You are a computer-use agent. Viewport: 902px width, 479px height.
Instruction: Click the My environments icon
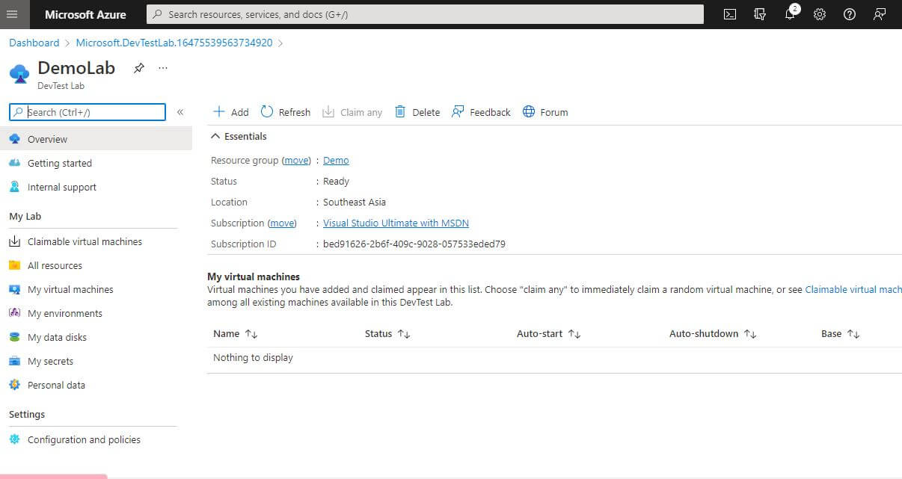point(14,313)
